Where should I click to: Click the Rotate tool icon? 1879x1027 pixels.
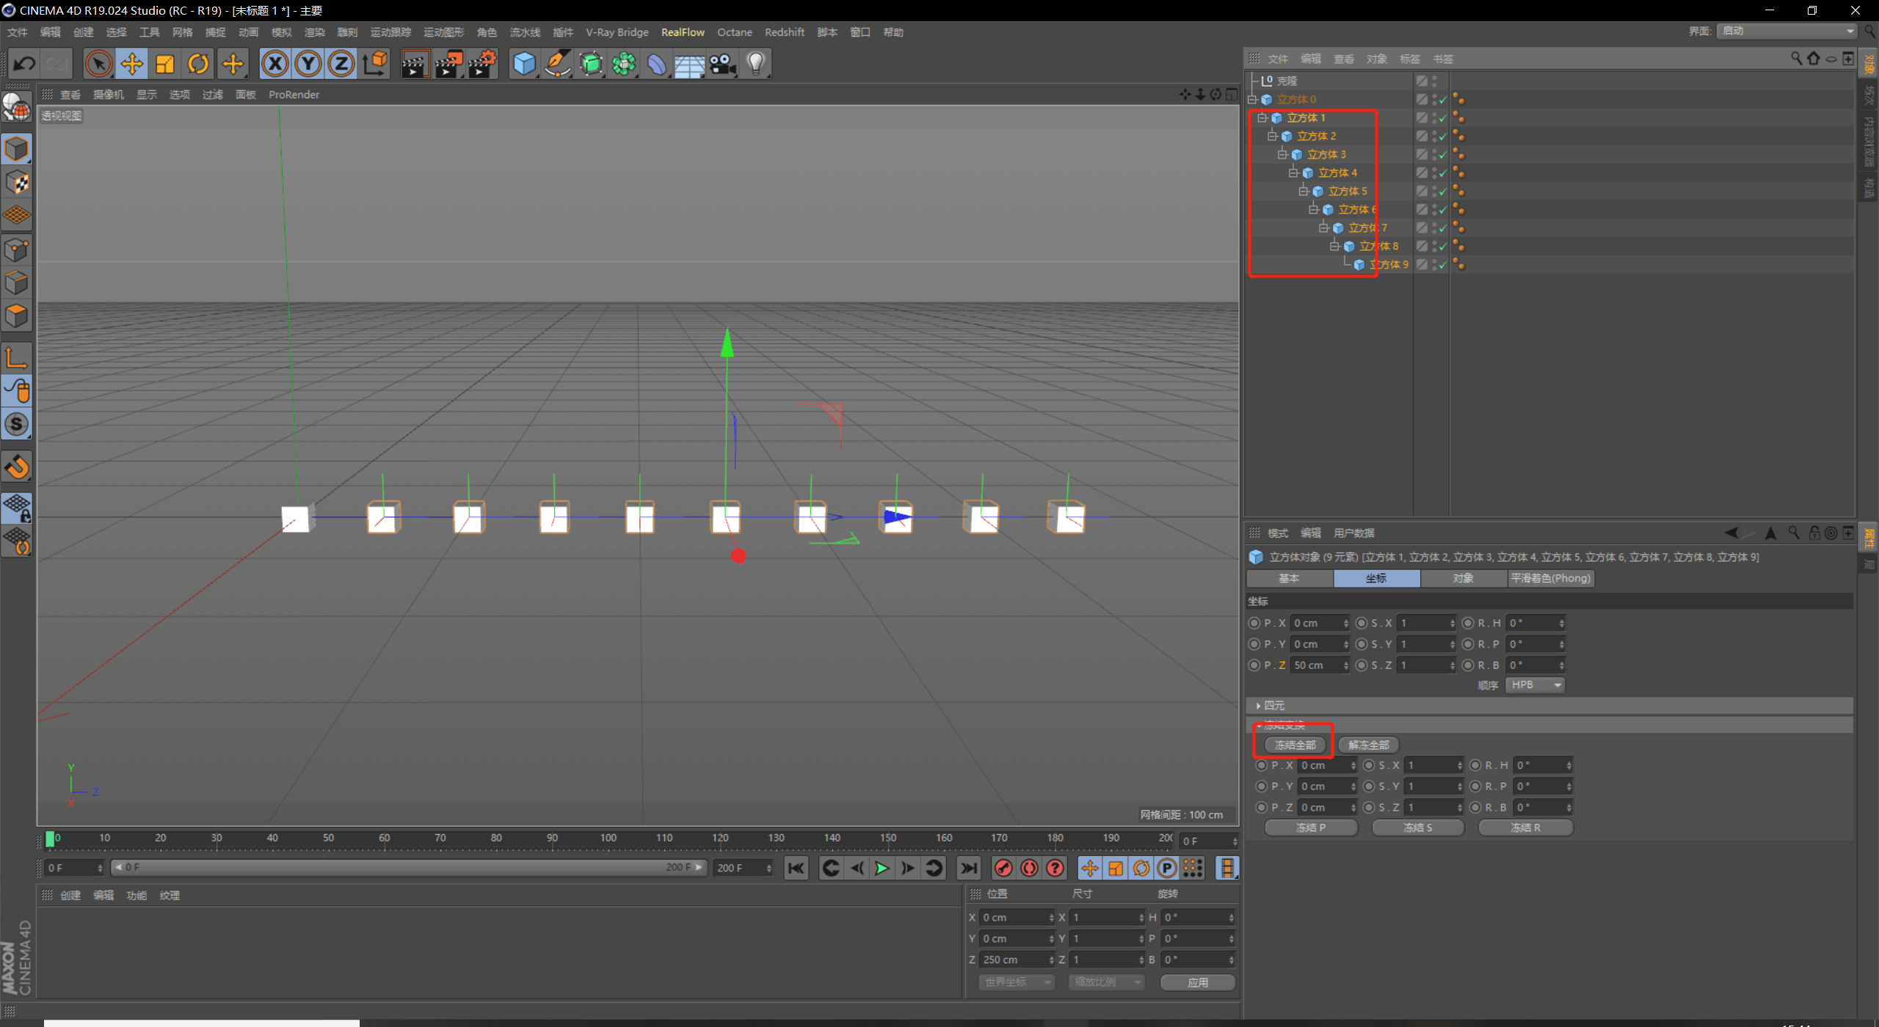click(x=198, y=65)
